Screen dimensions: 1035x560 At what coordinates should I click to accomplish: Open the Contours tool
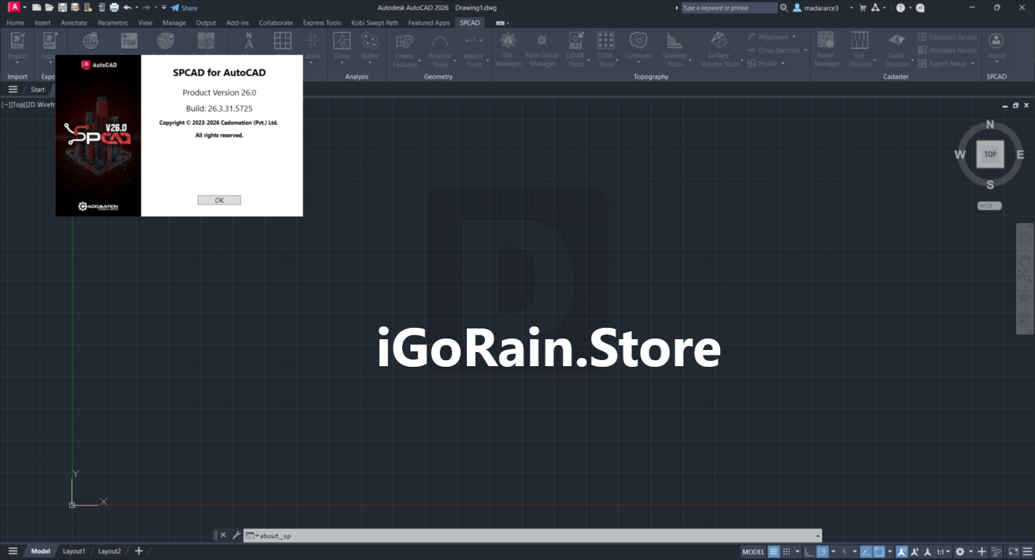pos(637,47)
